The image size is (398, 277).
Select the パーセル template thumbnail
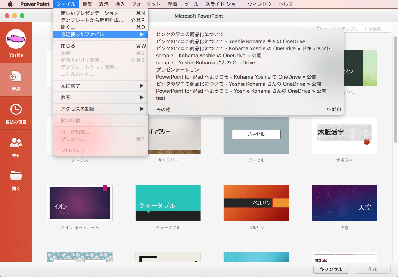point(256,135)
